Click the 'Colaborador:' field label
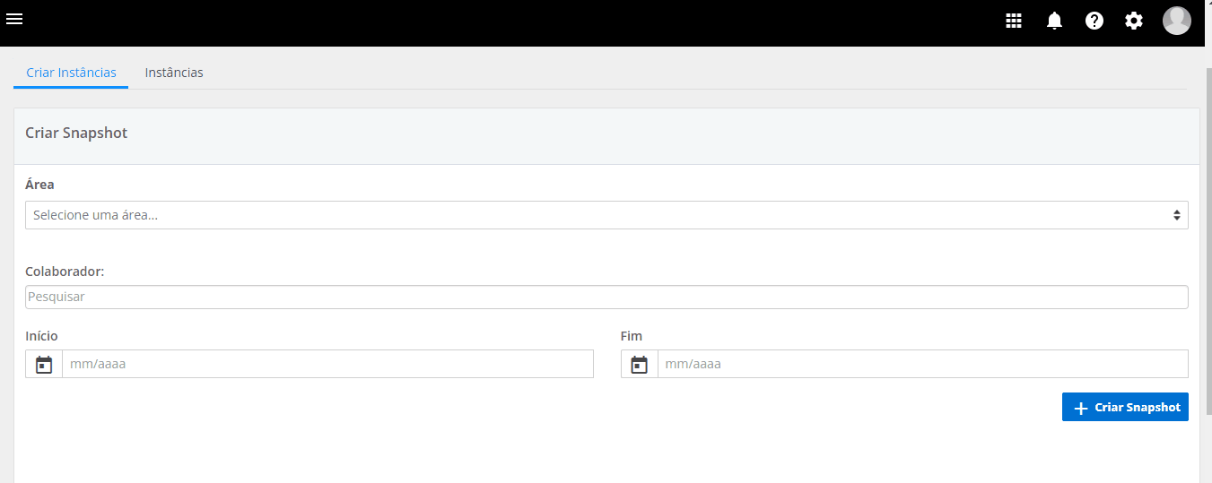The width and height of the screenshot is (1212, 483). (65, 271)
